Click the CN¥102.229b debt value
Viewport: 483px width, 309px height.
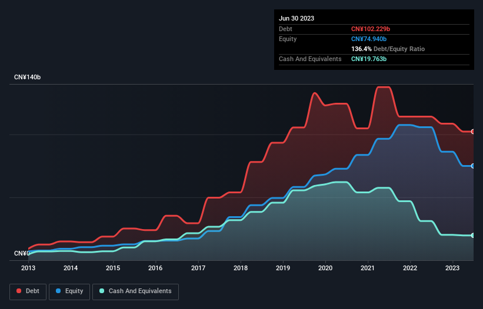pyautogui.click(x=371, y=29)
